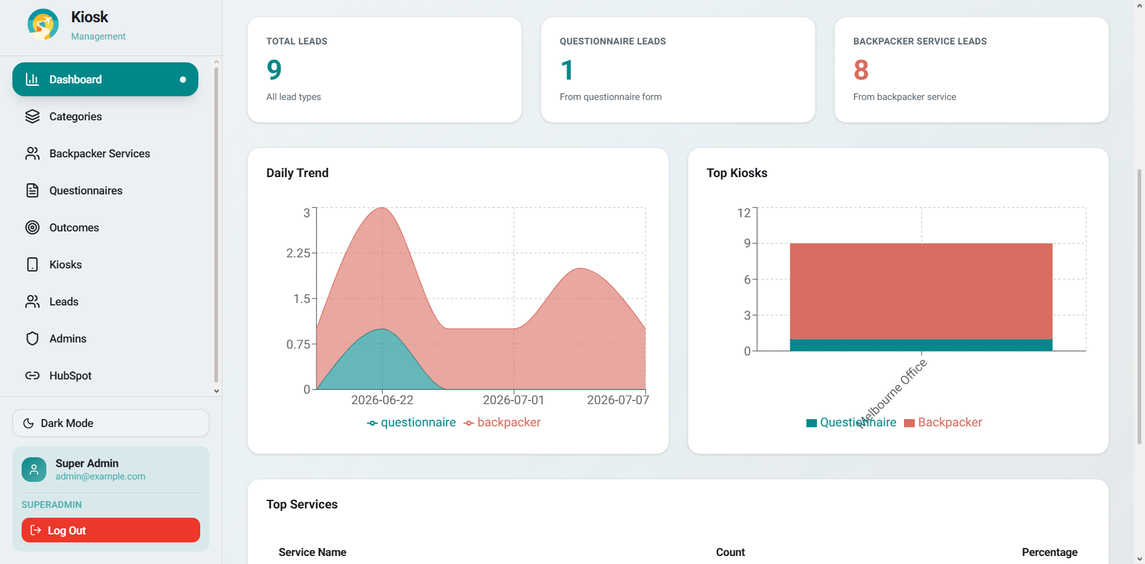Toggle Dark Mode on
This screenshot has height=564, width=1145.
pyautogui.click(x=111, y=423)
